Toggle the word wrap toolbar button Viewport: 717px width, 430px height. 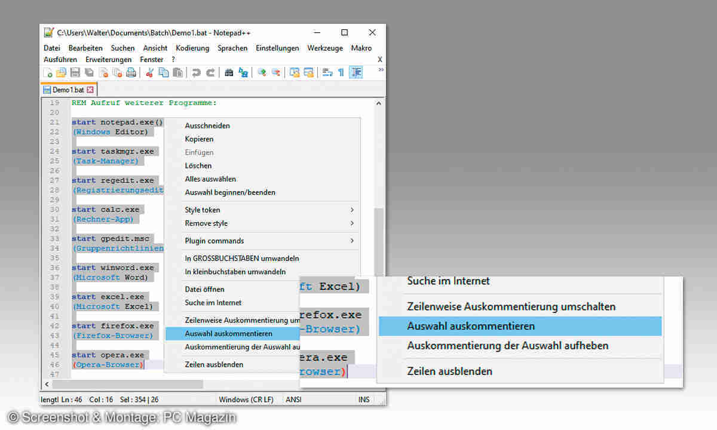pyautogui.click(x=327, y=73)
